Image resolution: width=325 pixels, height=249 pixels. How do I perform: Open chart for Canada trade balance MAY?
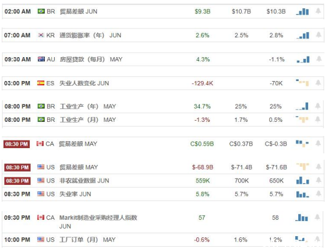tap(302, 143)
